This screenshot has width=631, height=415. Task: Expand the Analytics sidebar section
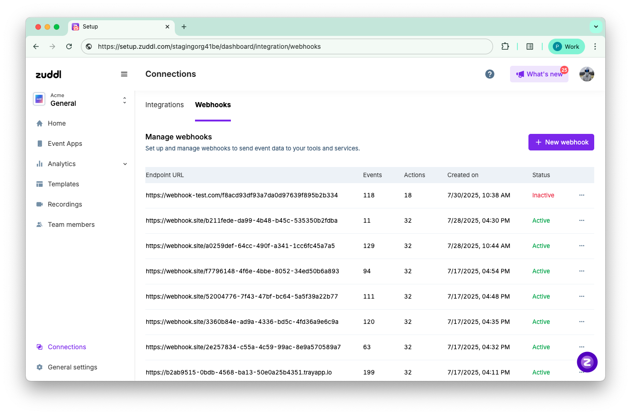[x=125, y=164]
